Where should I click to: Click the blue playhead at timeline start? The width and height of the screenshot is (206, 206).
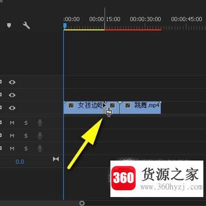[x=65, y=26]
